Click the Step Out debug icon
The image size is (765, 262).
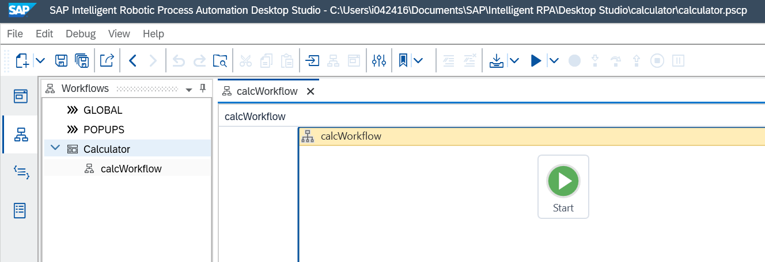pos(637,60)
